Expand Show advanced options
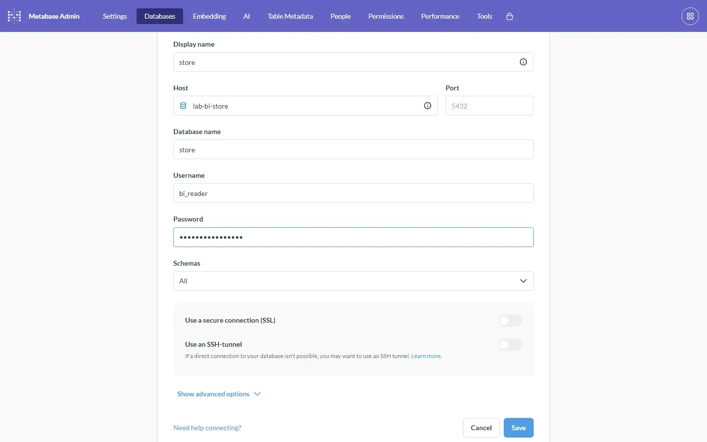Screen dimensions: 707x442 [219, 394]
